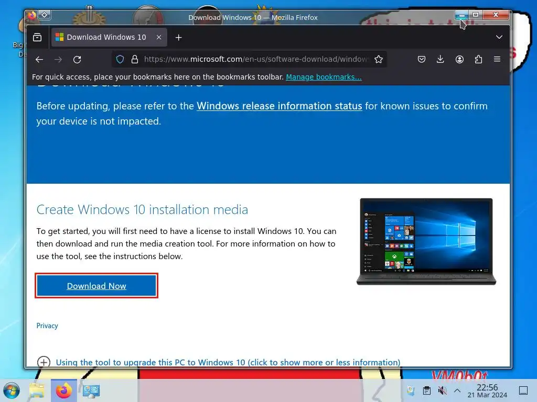Click the Create Windows 10 installation media heading
The image size is (537, 402).
click(x=142, y=209)
